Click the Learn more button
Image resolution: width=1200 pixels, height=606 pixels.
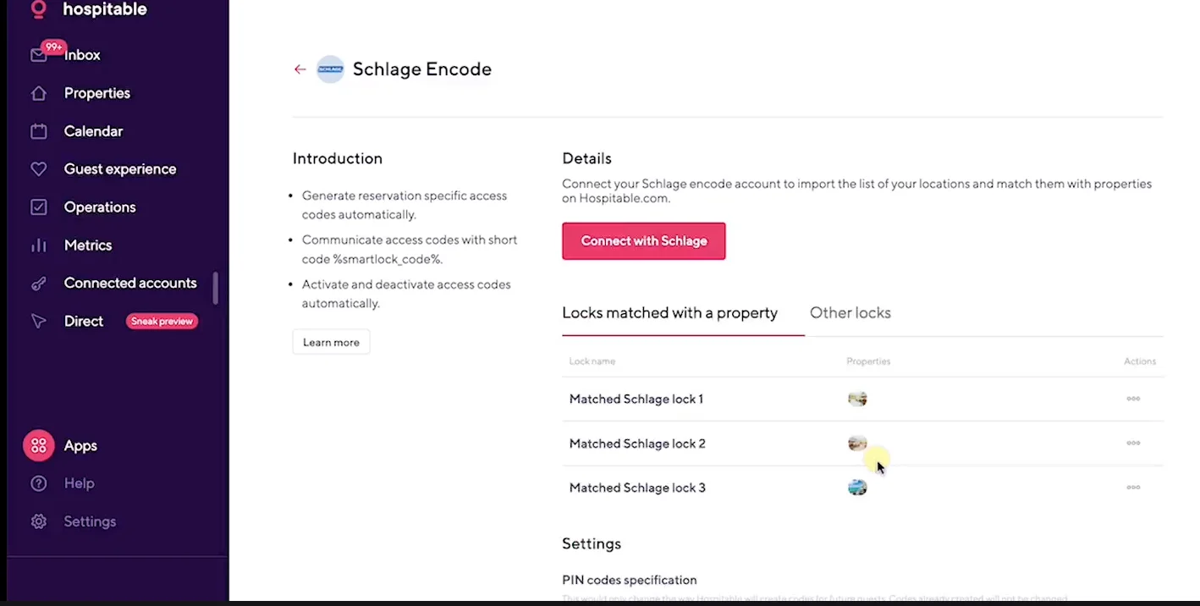pyautogui.click(x=331, y=343)
